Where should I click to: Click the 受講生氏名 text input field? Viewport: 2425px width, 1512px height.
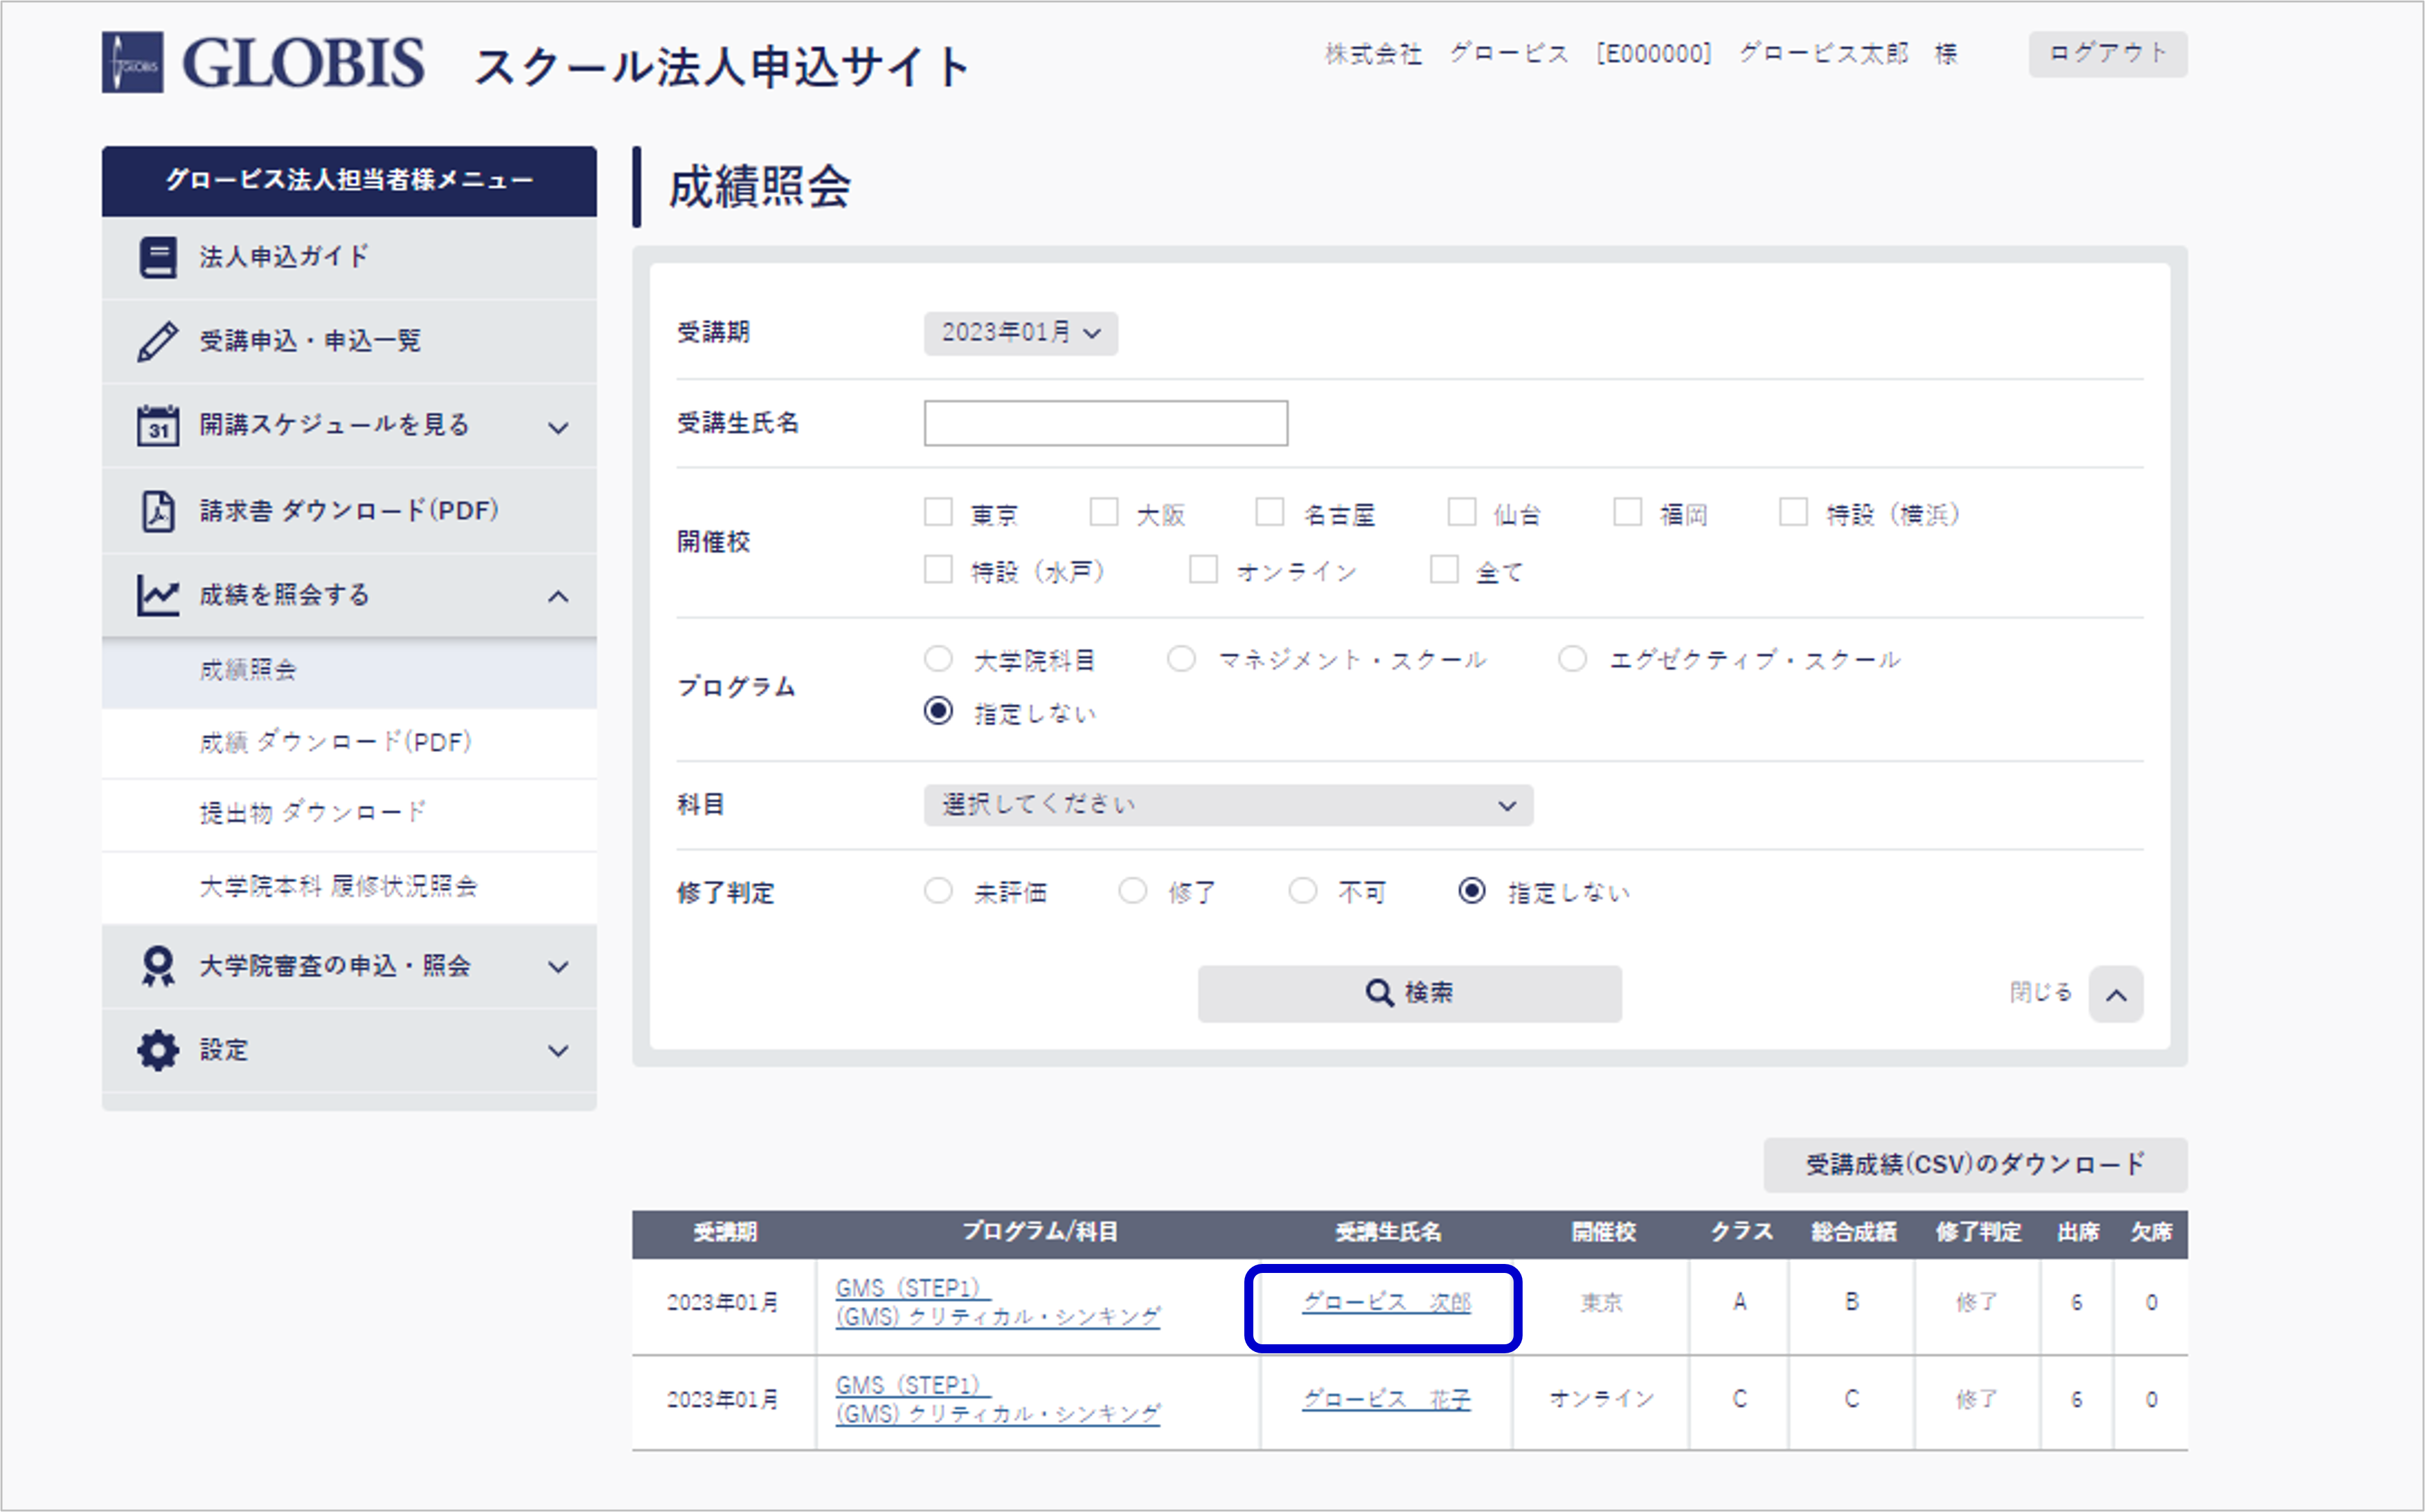pyautogui.click(x=1105, y=423)
